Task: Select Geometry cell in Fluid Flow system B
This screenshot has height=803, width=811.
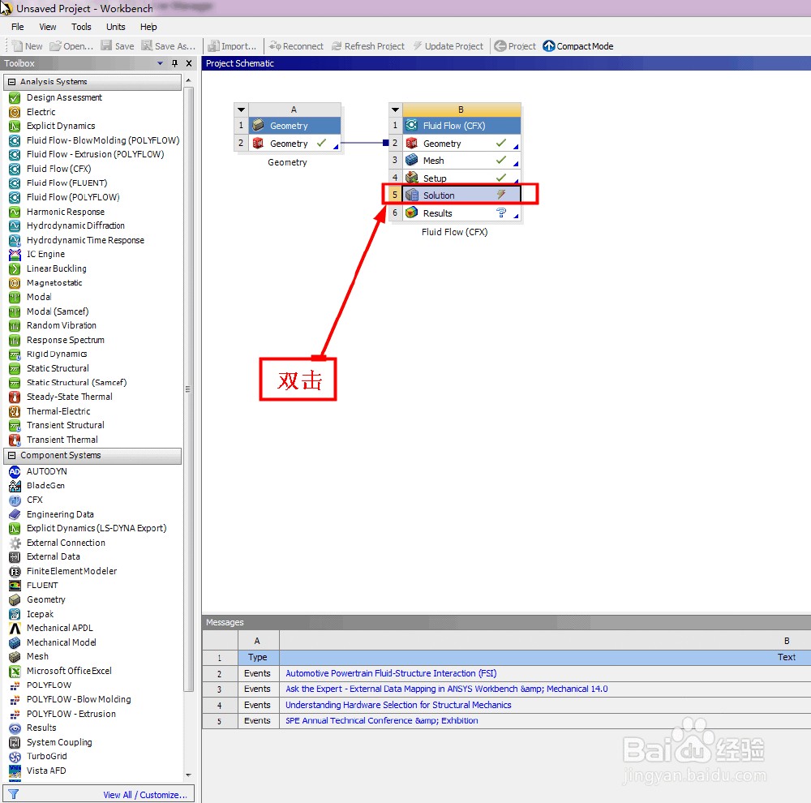Action: tap(461, 144)
